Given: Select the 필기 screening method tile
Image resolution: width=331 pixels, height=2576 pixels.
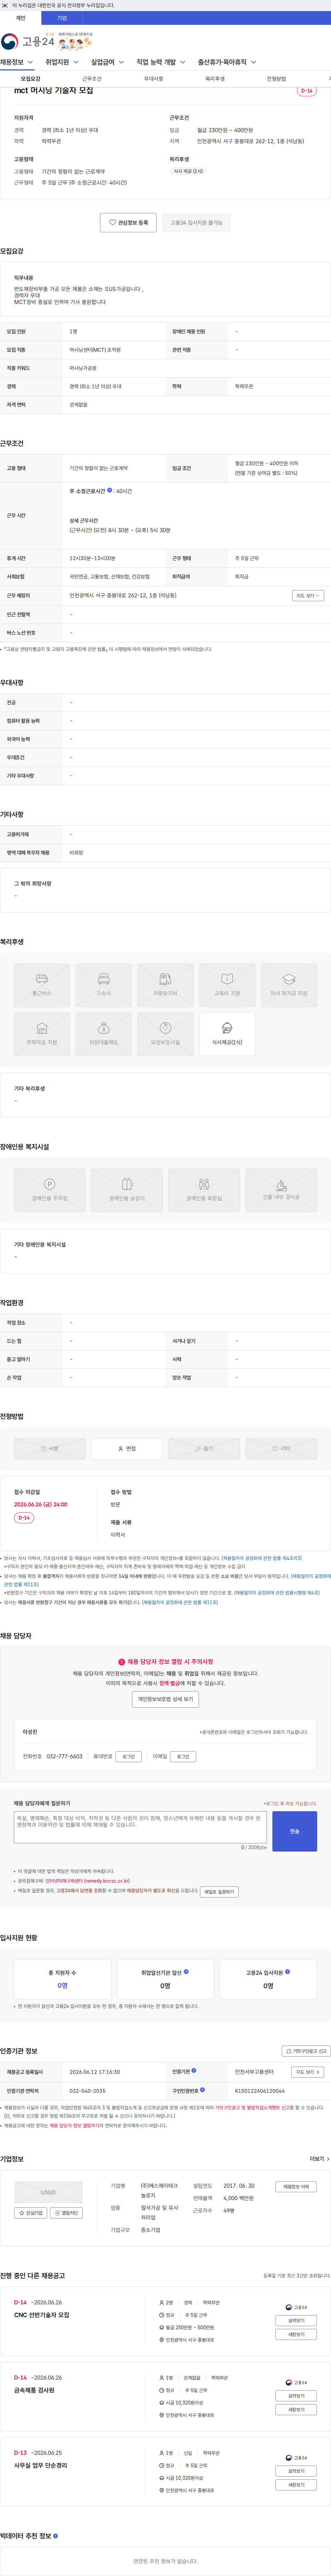Looking at the screenshot, I should pos(204,1448).
